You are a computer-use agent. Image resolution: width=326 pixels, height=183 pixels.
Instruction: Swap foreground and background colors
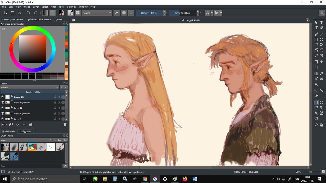click(x=63, y=11)
